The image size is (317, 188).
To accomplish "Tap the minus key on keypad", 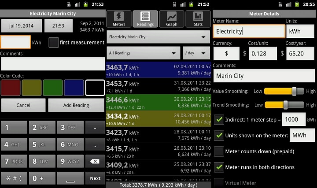I will coord(95,127).
